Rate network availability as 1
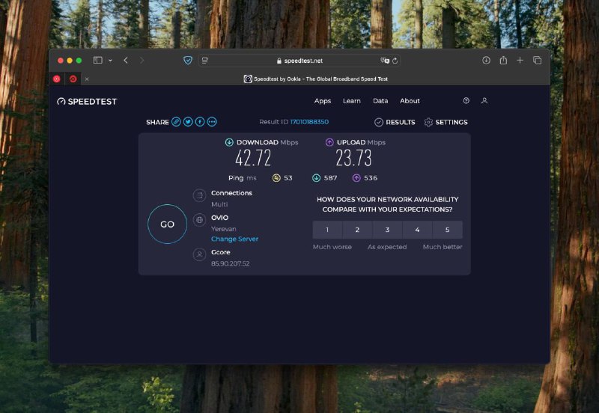 tap(327, 230)
